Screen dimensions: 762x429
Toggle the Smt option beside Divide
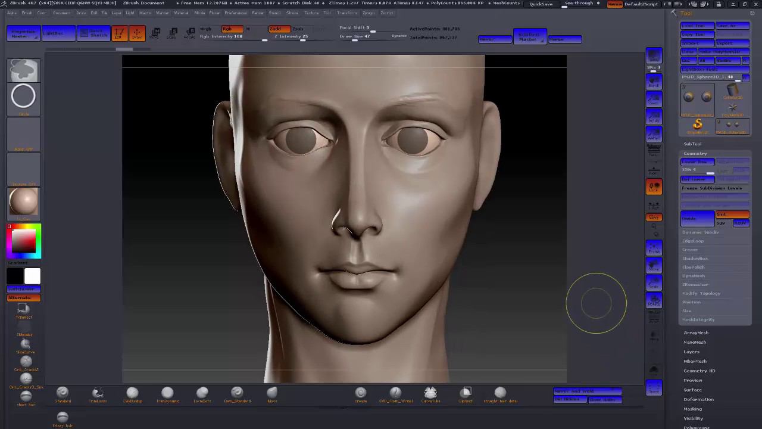732,214
